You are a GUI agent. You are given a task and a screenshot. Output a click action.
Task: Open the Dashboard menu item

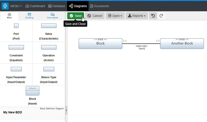coord(35,6)
